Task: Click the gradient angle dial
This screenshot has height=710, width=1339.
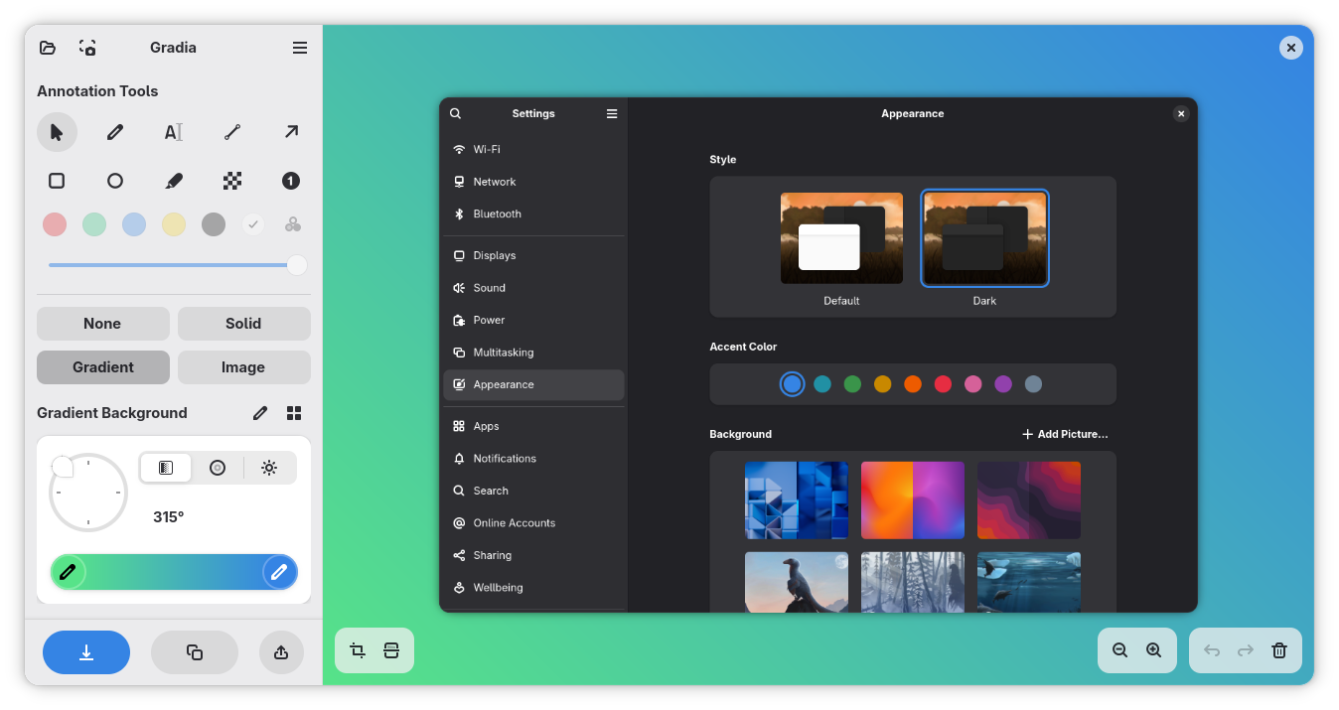Action: coord(88,493)
